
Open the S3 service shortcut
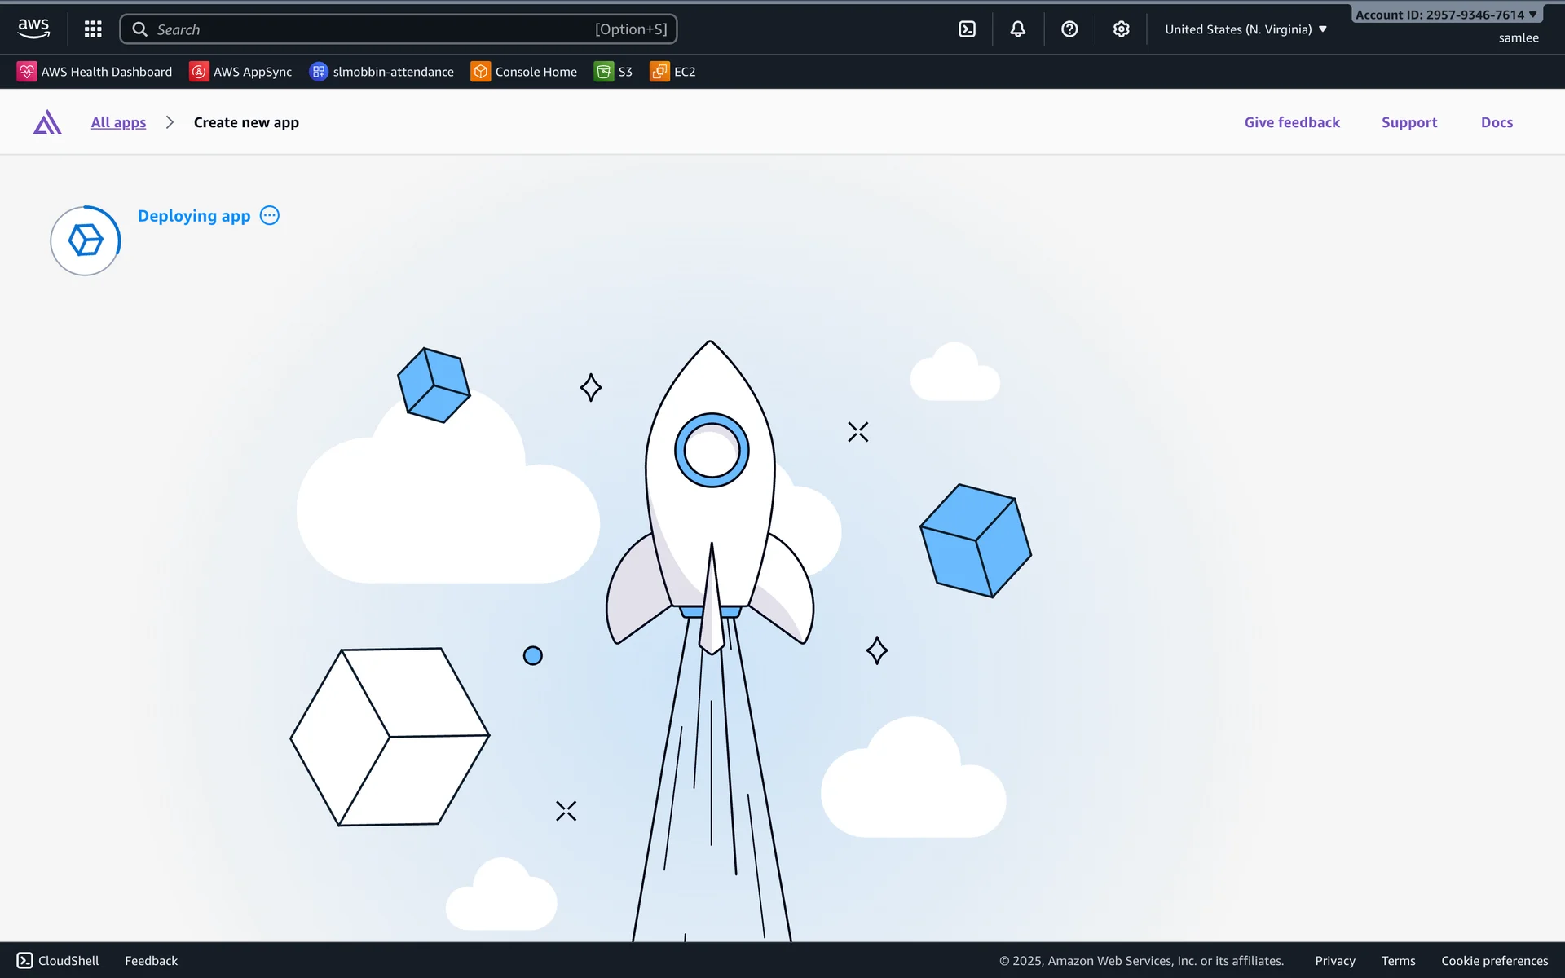pyautogui.click(x=614, y=72)
